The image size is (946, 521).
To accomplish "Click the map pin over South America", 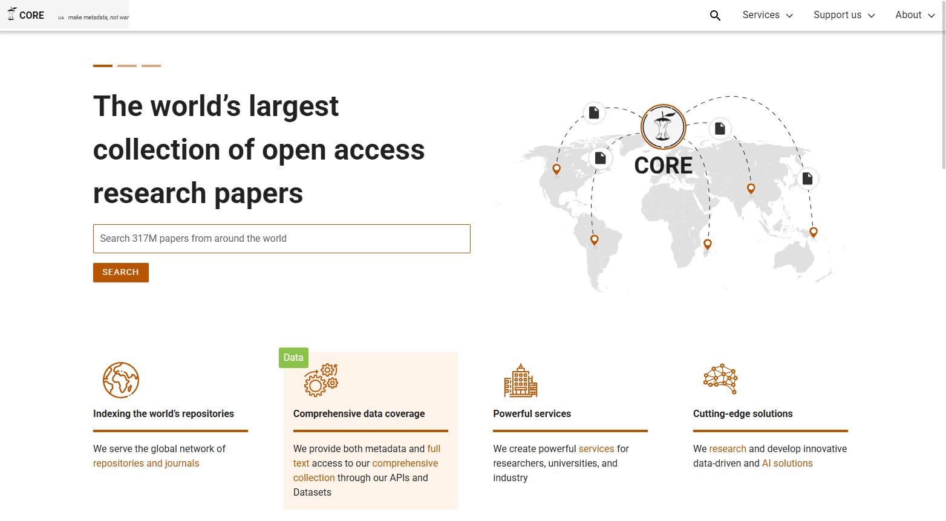I will (595, 240).
